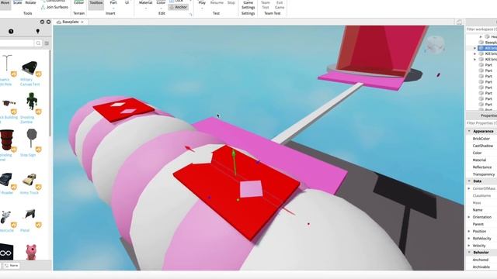The image size is (497, 279).
Task: Select the Military Canvas Tent model
Action: 30,67
